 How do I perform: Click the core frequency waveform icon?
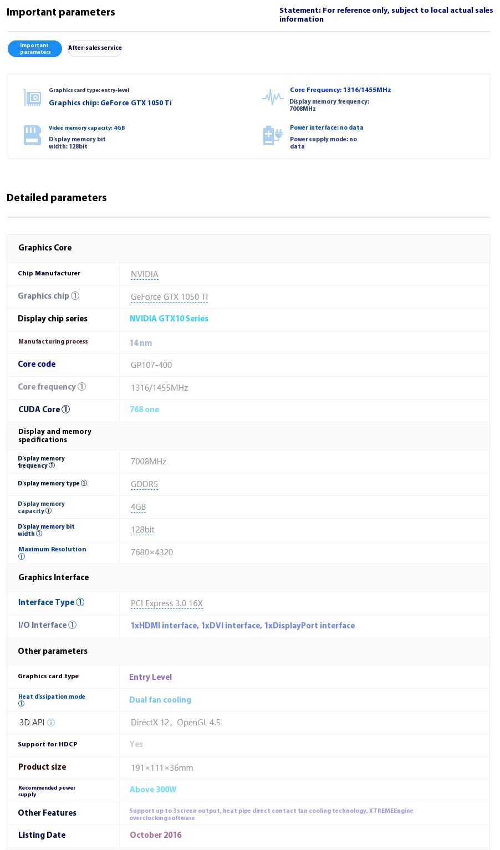272,97
